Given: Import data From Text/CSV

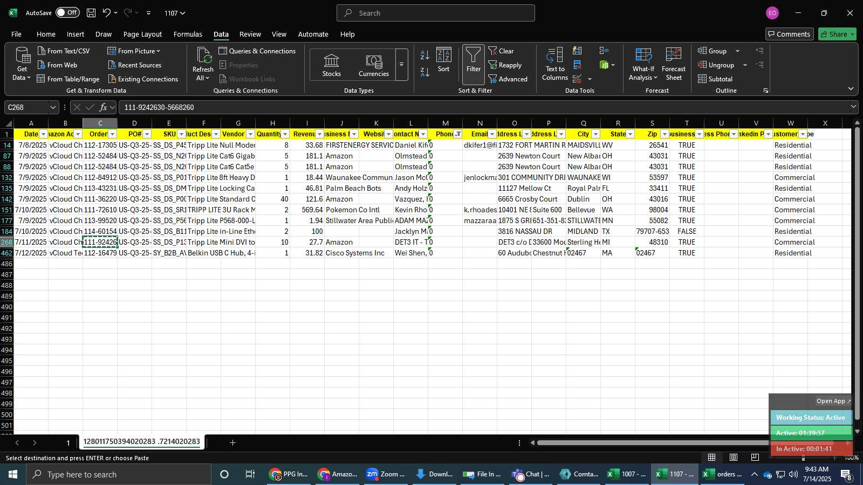Looking at the screenshot, I should (x=64, y=51).
